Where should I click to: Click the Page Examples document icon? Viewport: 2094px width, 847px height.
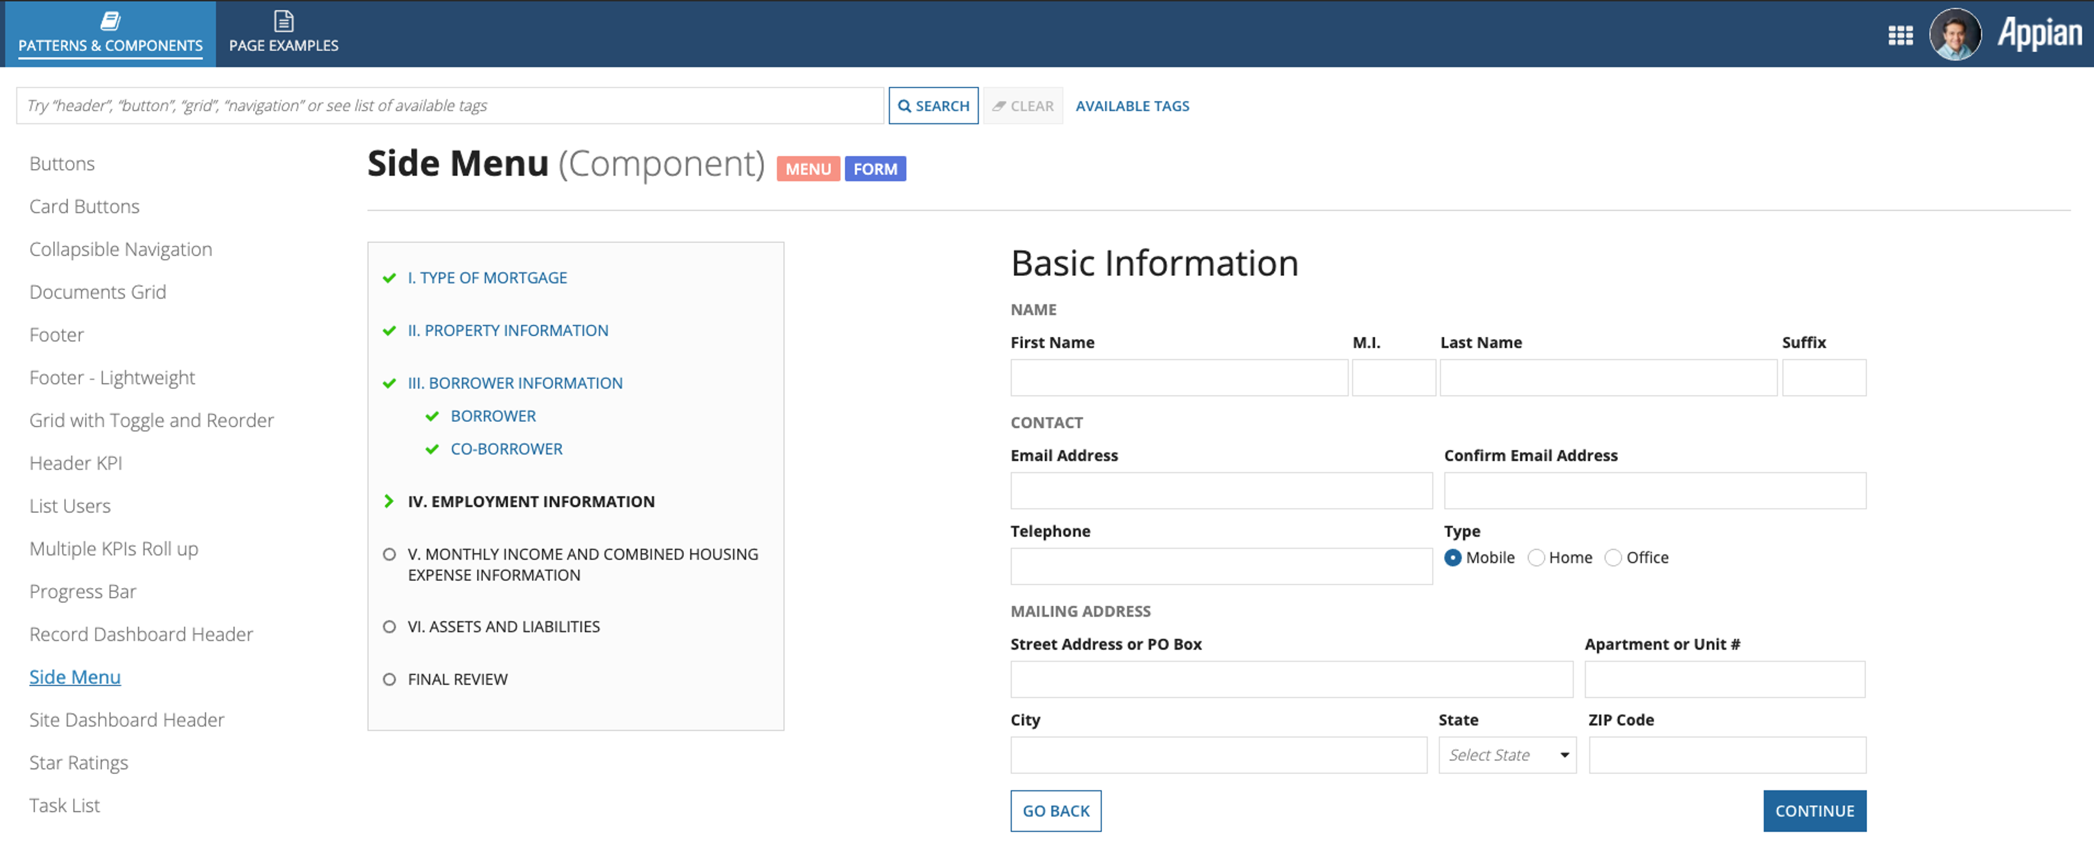[x=284, y=20]
